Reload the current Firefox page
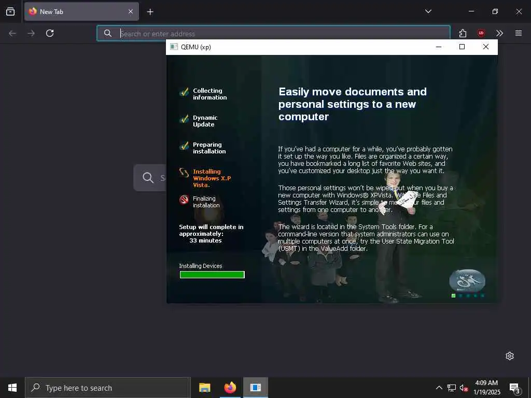 [50, 33]
